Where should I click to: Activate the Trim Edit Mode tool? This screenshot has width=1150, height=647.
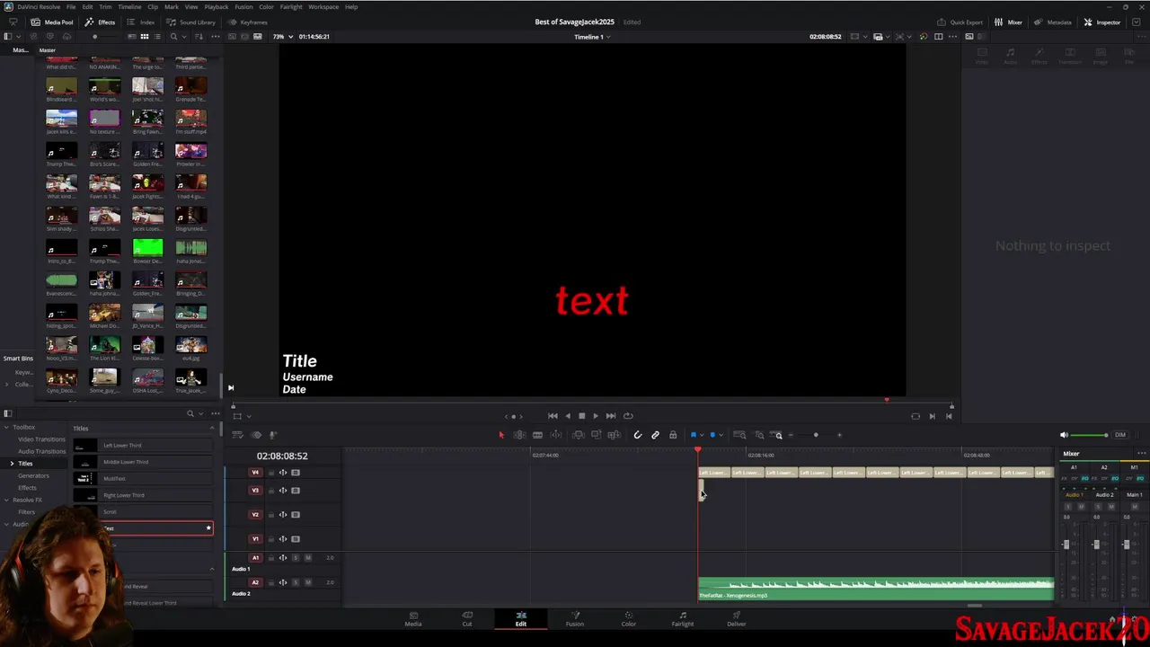pos(519,435)
